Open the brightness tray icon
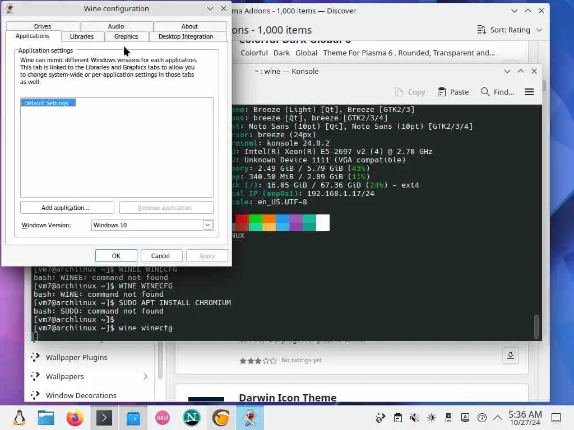Viewport: 574px width, 430px height. pyautogui.click(x=432, y=418)
